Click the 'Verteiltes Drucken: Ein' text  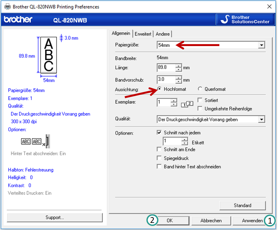30,193
